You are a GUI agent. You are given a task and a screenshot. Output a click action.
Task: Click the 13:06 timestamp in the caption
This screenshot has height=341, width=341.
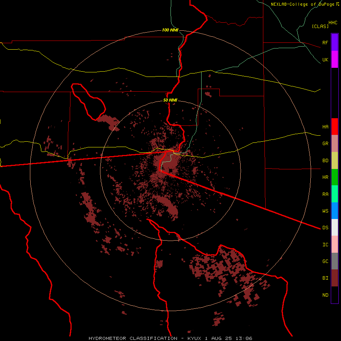245,338
